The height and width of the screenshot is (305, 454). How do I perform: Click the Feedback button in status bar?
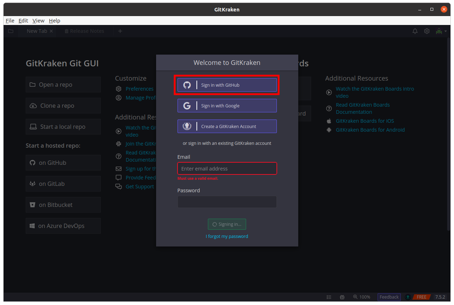click(389, 297)
